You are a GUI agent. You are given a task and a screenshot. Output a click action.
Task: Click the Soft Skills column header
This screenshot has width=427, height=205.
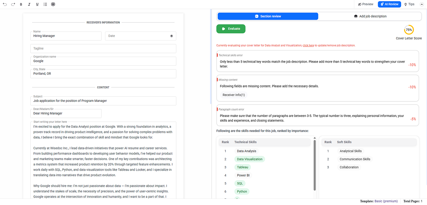tap(344, 142)
